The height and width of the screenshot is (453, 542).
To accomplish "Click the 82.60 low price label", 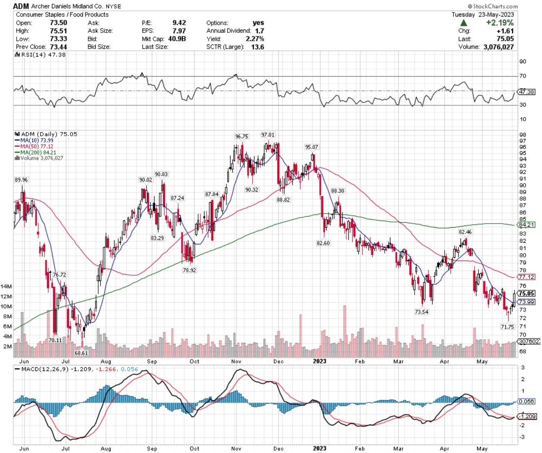I will coord(323,243).
